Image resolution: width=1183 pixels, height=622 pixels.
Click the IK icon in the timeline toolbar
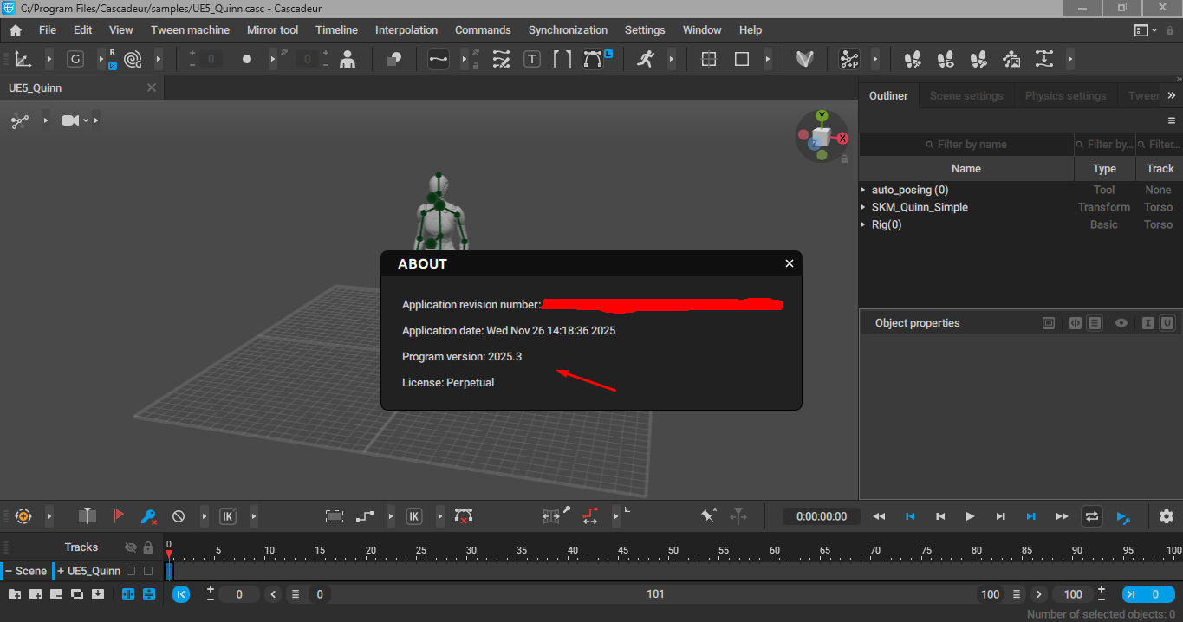click(x=227, y=515)
